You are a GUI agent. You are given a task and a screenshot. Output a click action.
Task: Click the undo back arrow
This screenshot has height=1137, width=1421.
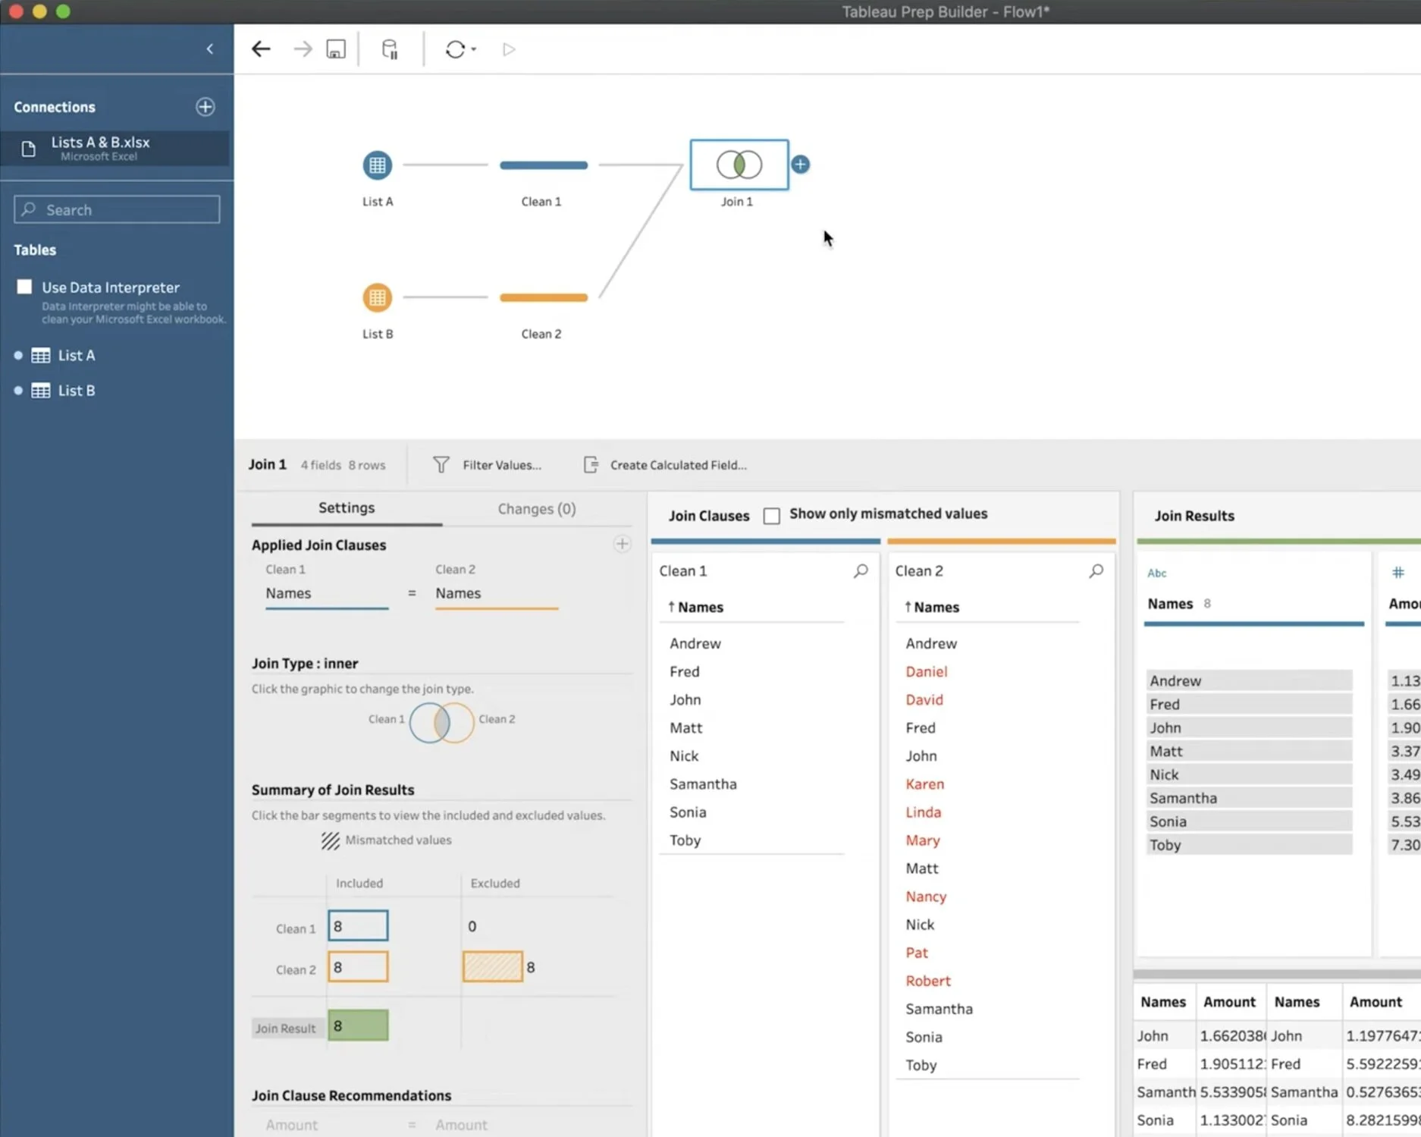pyautogui.click(x=261, y=49)
